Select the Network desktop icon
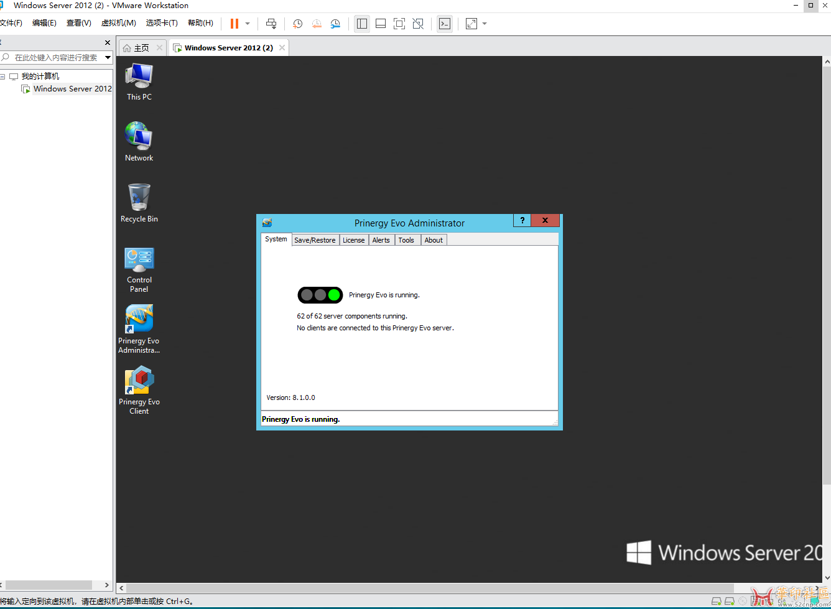 click(x=139, y=142)
